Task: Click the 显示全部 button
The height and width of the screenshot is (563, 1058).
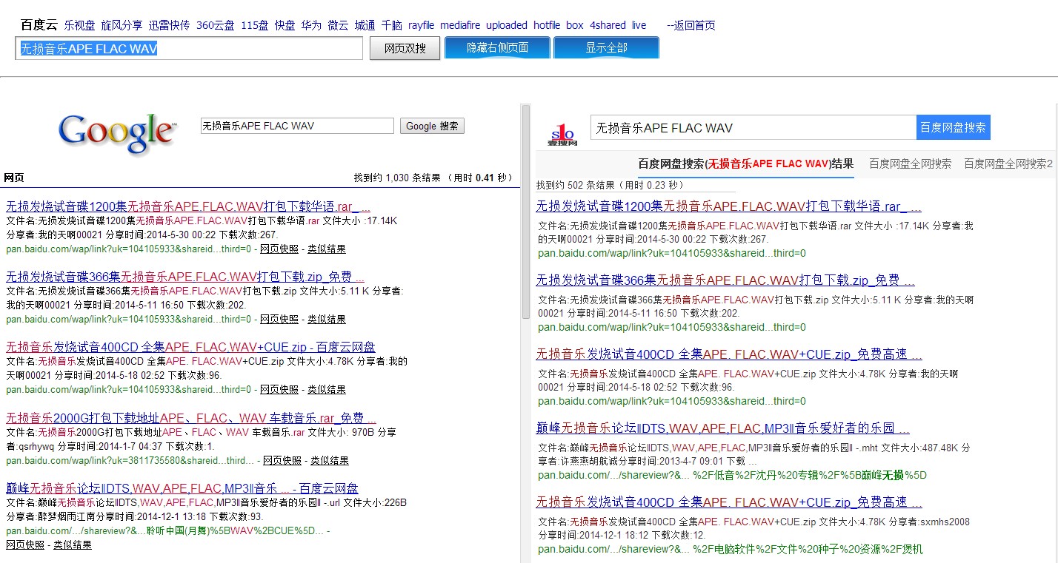Action: (606, 48)
